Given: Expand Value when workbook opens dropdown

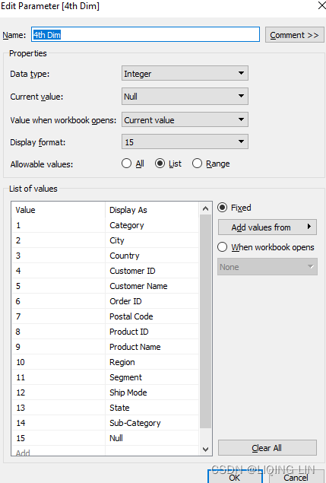Looking at the screenshot, I should tap(185, 119).
